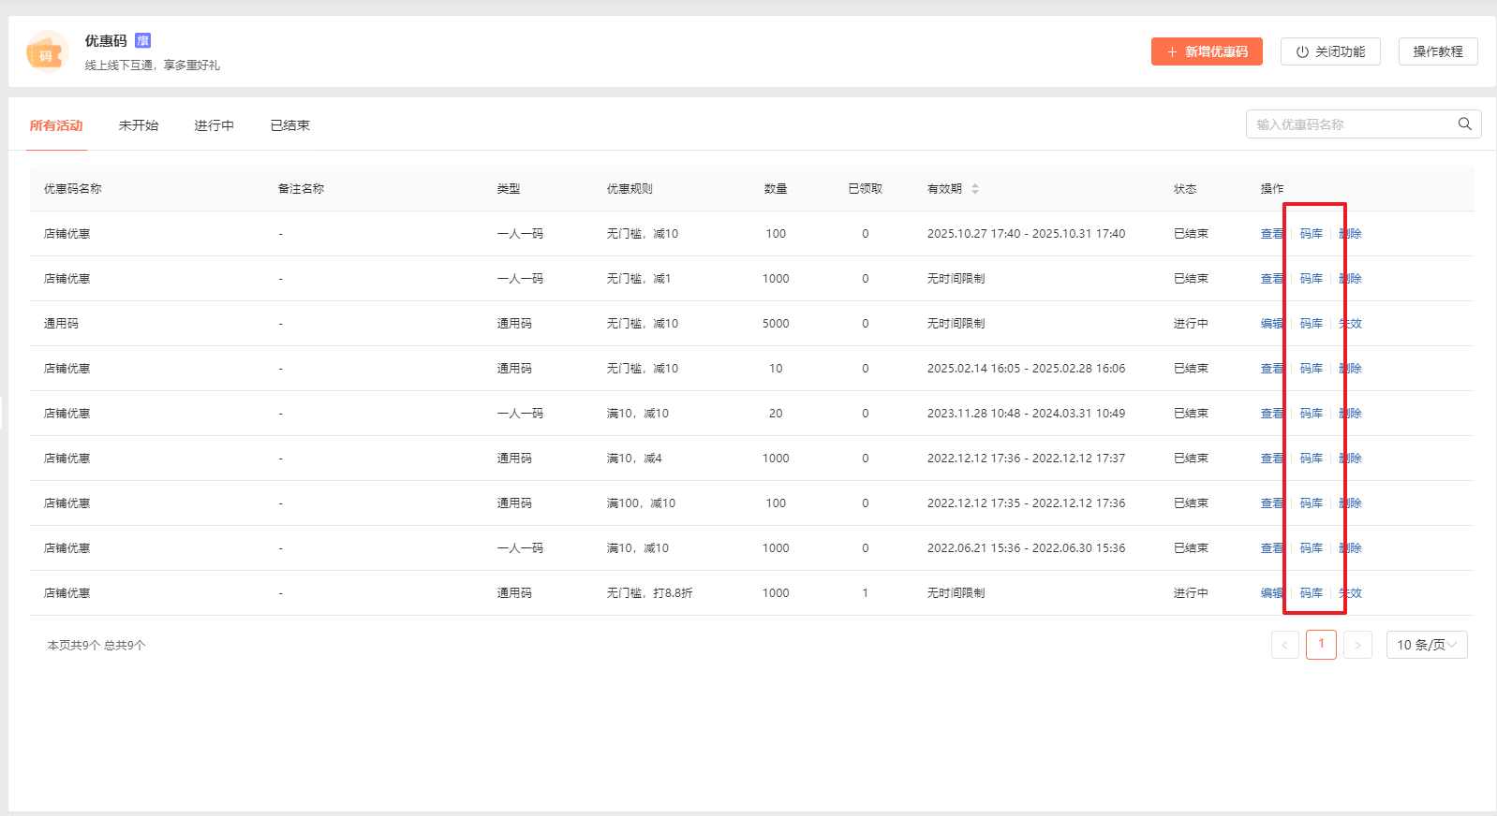Screen dimensions: 1497x816
Task: Open 码库 for the 5000-quantity 通用码 row
Action: pyautogui.click(x=1311, y=324)
